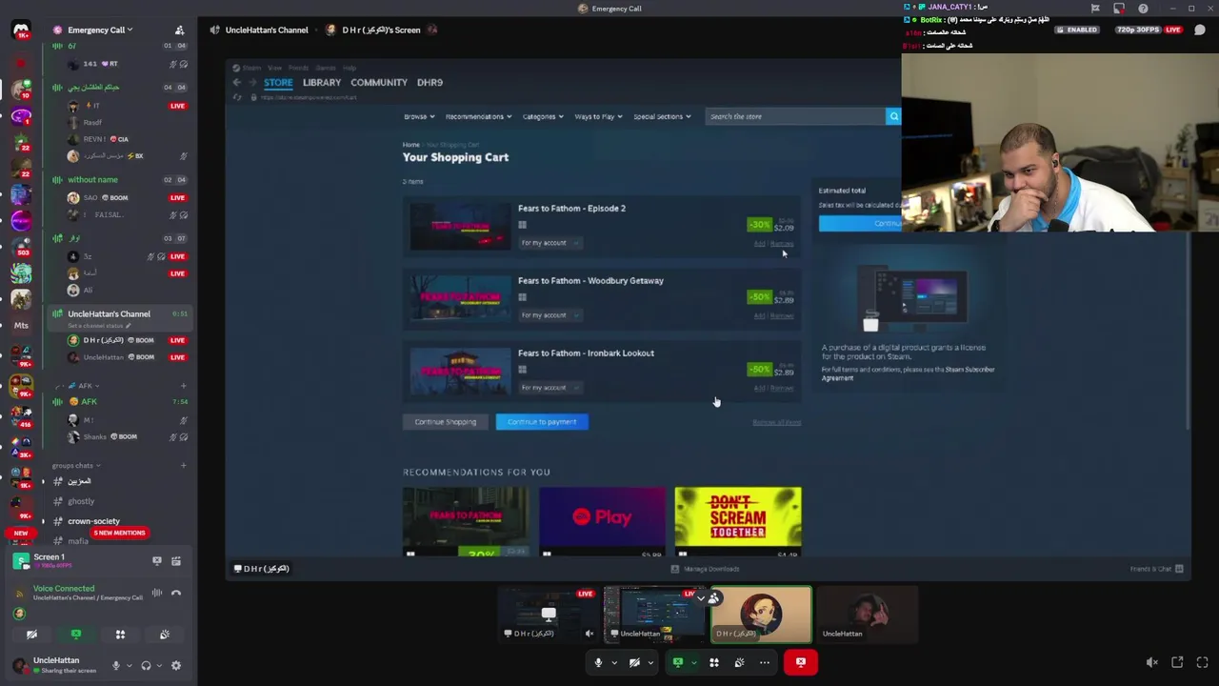This screenshot has height=686, width=1219.
Task: Open activities icon in the call bar
Action: click(x=713, y=662)
